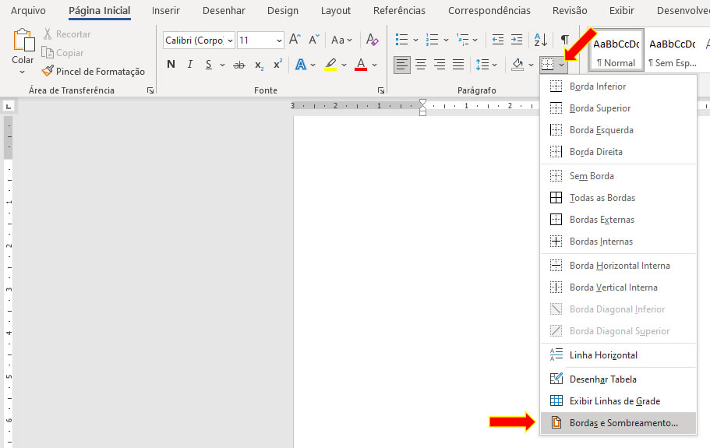Choose Borda Inferior from menu
Screen dimensions: 710x448
coord(619,86)
